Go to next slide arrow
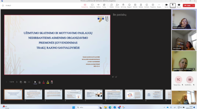Viewport: 197px width, 109px height. click(x=17, y=82)
